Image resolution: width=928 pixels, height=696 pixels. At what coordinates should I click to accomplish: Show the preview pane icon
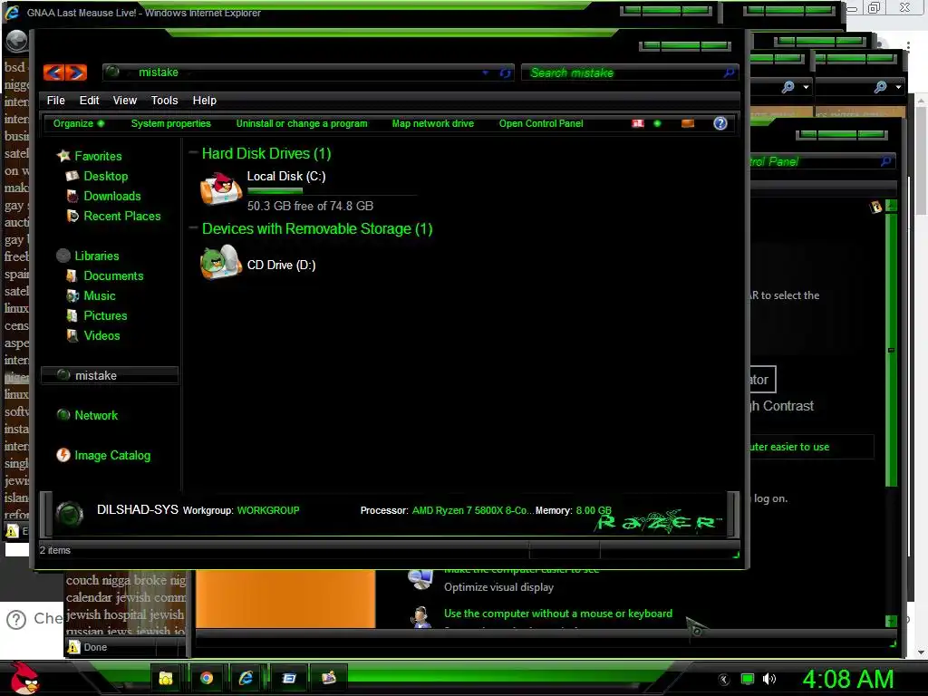pyautogui.click(x=687, y=123)
